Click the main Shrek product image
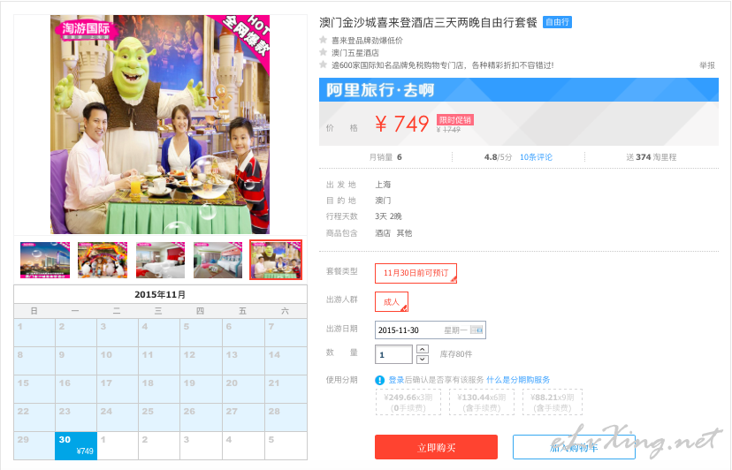The image size is (732, 470). tap(160, 125)
